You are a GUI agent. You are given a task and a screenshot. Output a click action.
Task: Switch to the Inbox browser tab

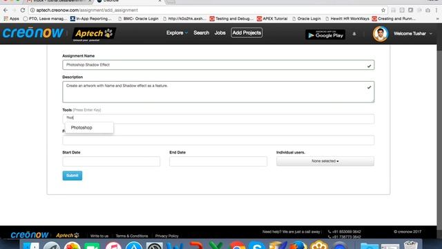(59, 1)
